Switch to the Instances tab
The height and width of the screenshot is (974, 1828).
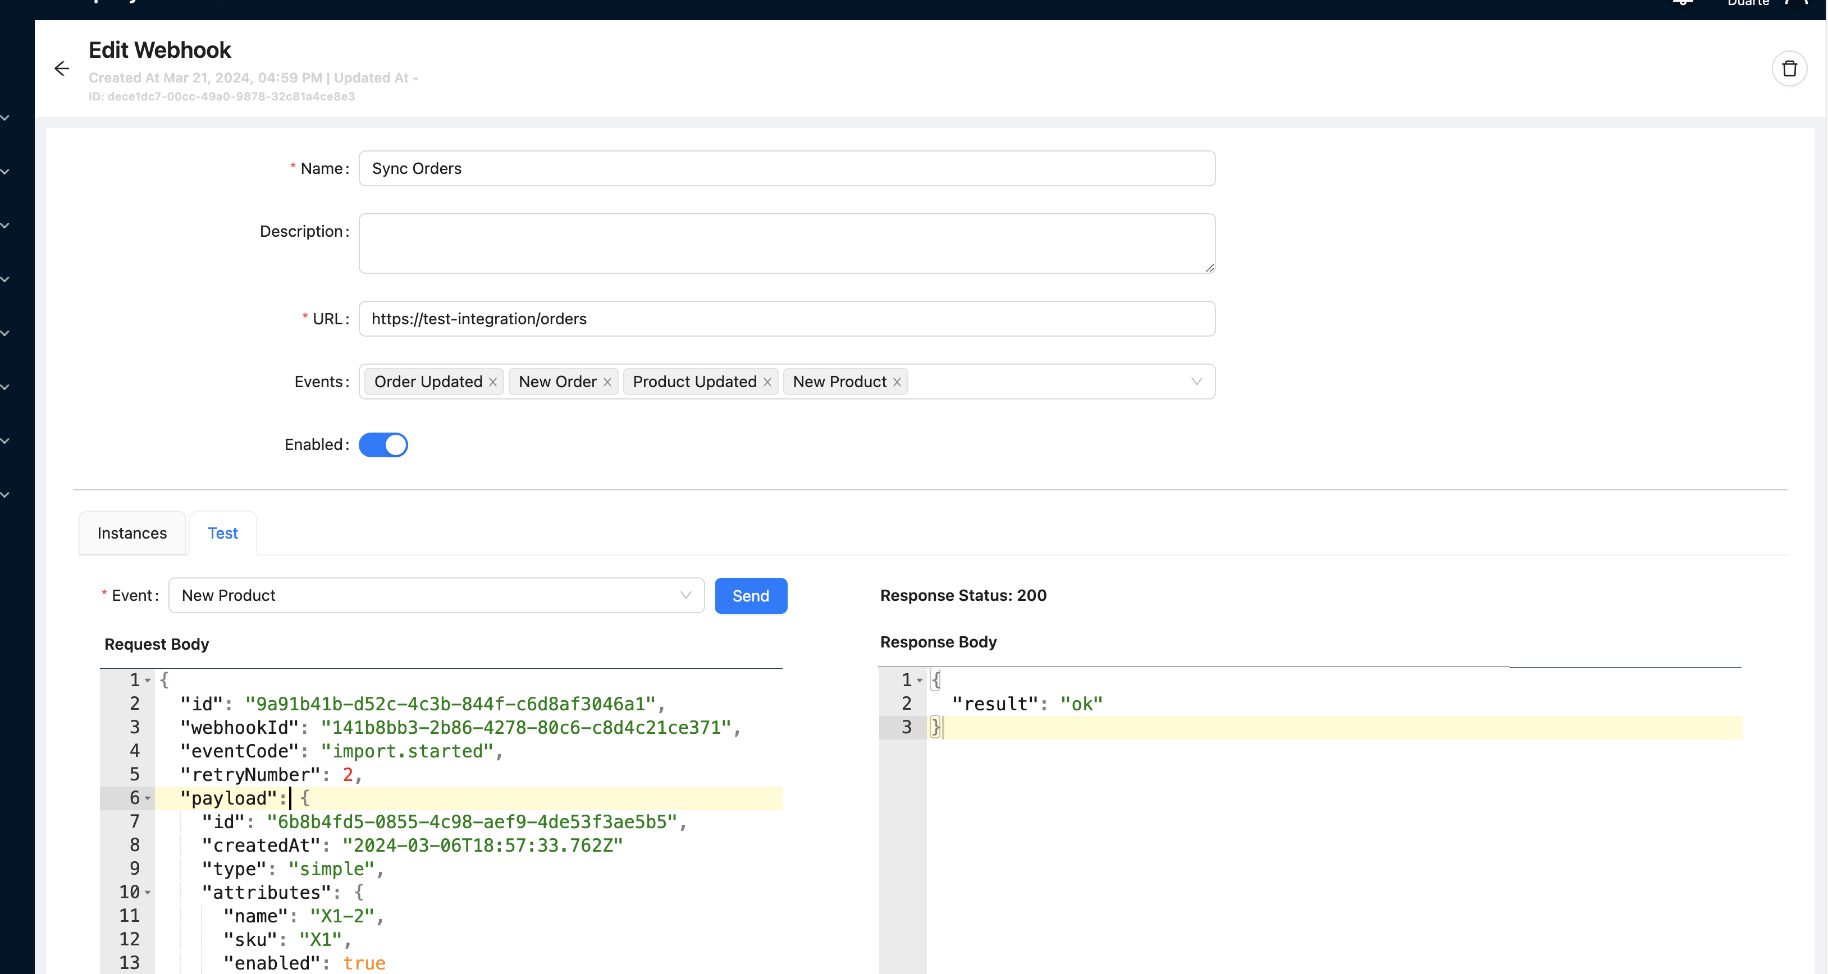pyautogui.click(x=131, y=534)
